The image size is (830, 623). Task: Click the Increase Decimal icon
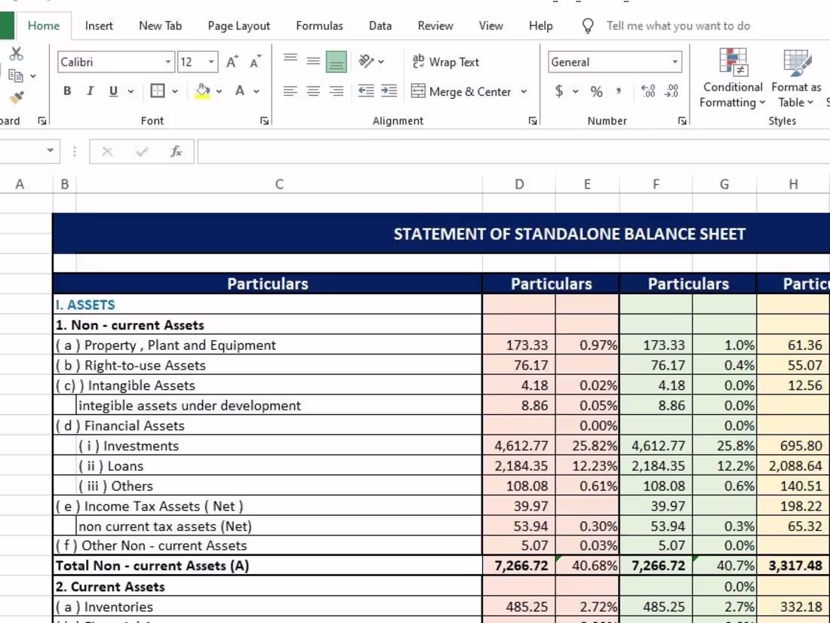pyautogui.click(x=647, y=91)
